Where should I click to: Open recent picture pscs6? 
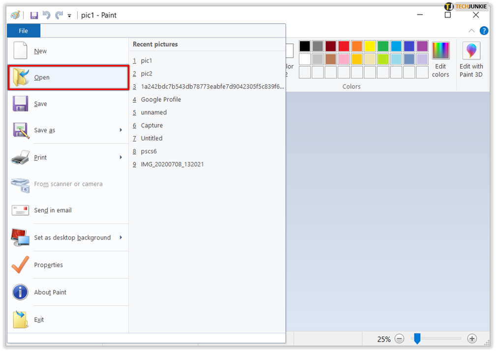(208, 152)
